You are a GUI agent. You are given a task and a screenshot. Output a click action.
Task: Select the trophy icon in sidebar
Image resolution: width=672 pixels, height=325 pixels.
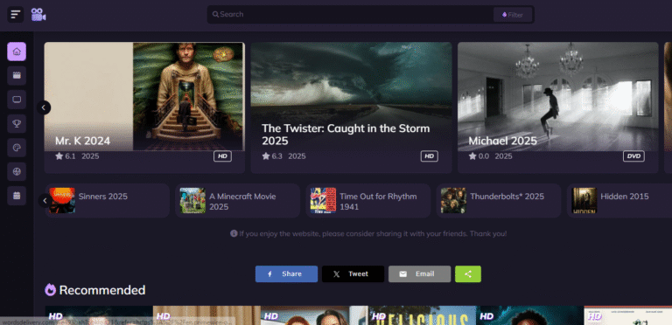pyautogui.click(x=17, y=123)
